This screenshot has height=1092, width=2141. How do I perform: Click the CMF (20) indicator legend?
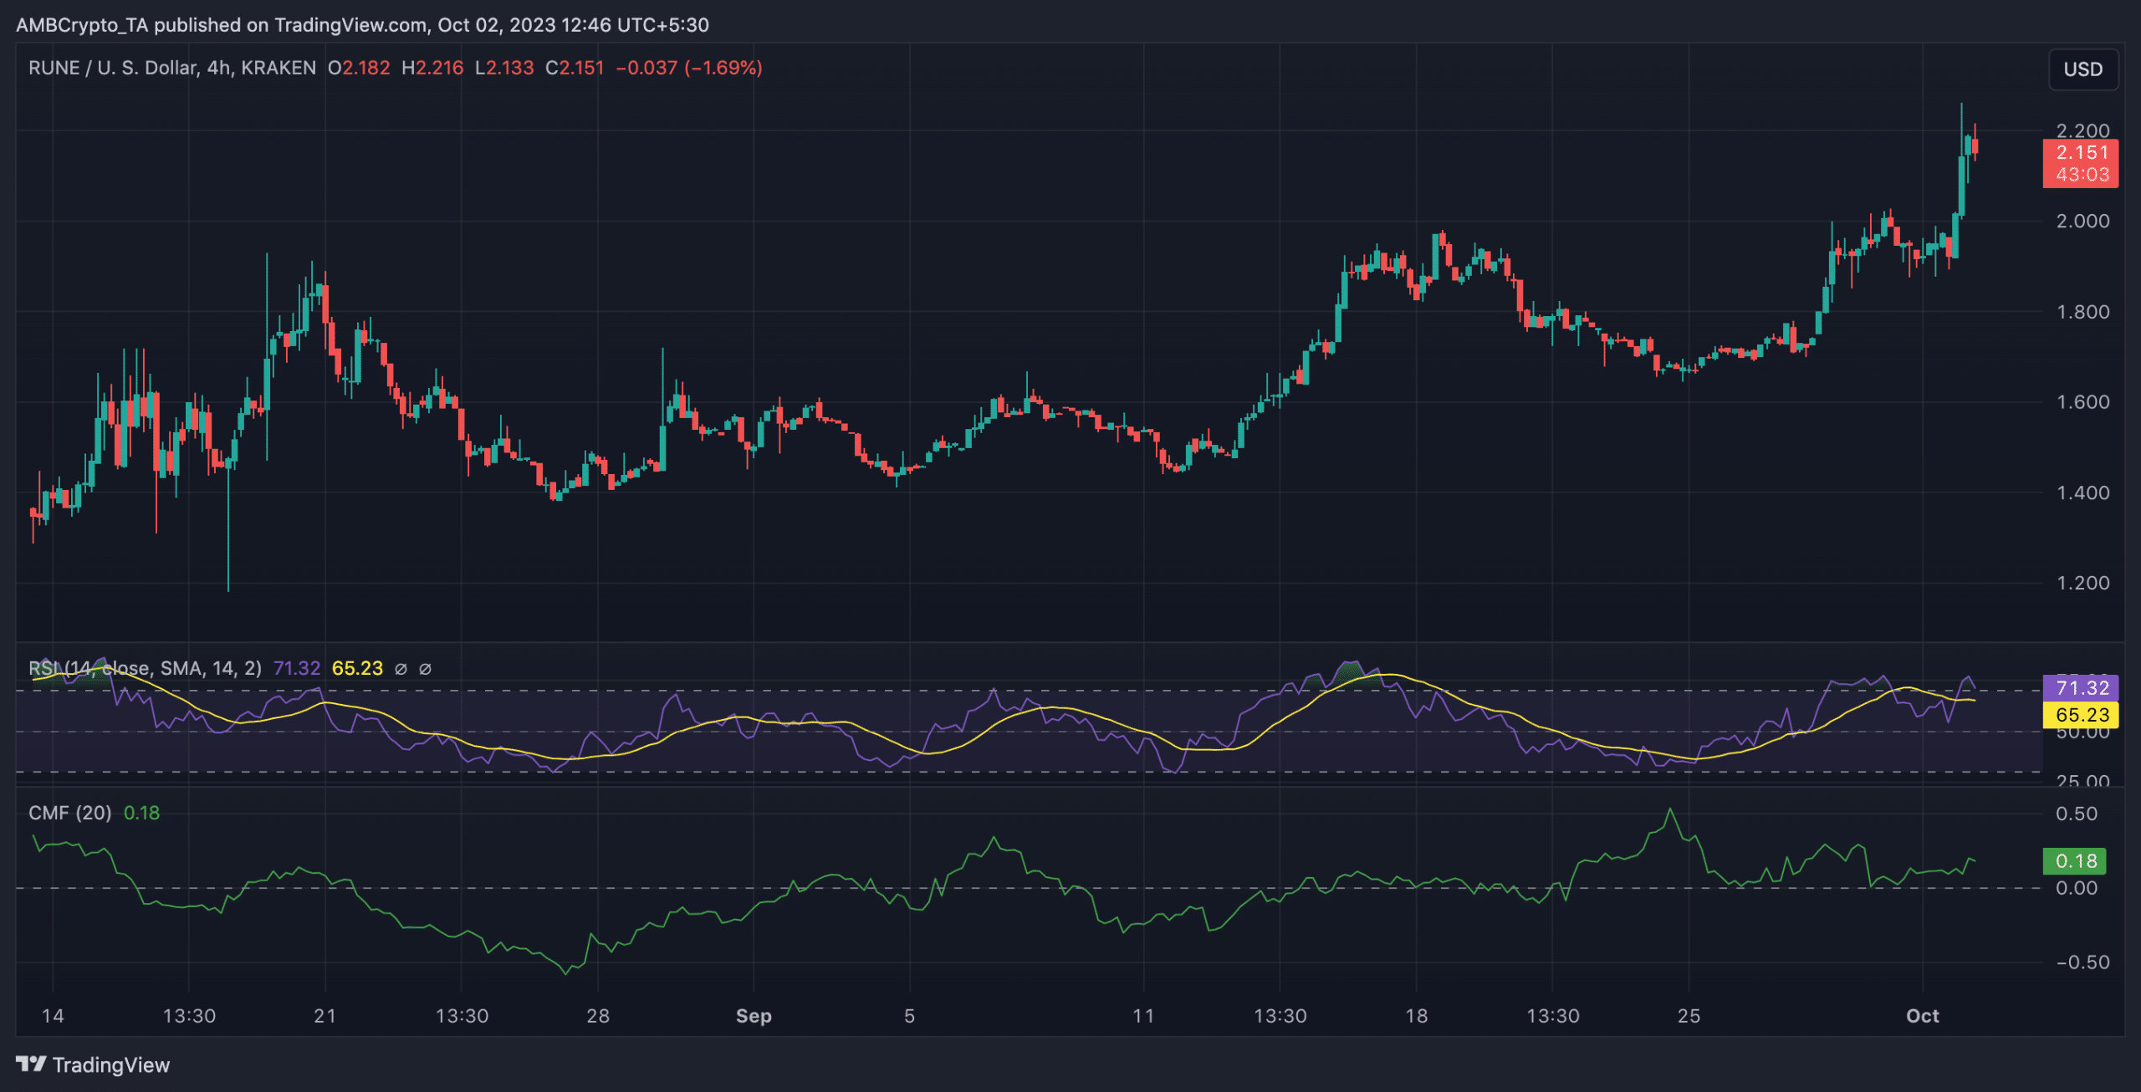click(x=70, y=813)
